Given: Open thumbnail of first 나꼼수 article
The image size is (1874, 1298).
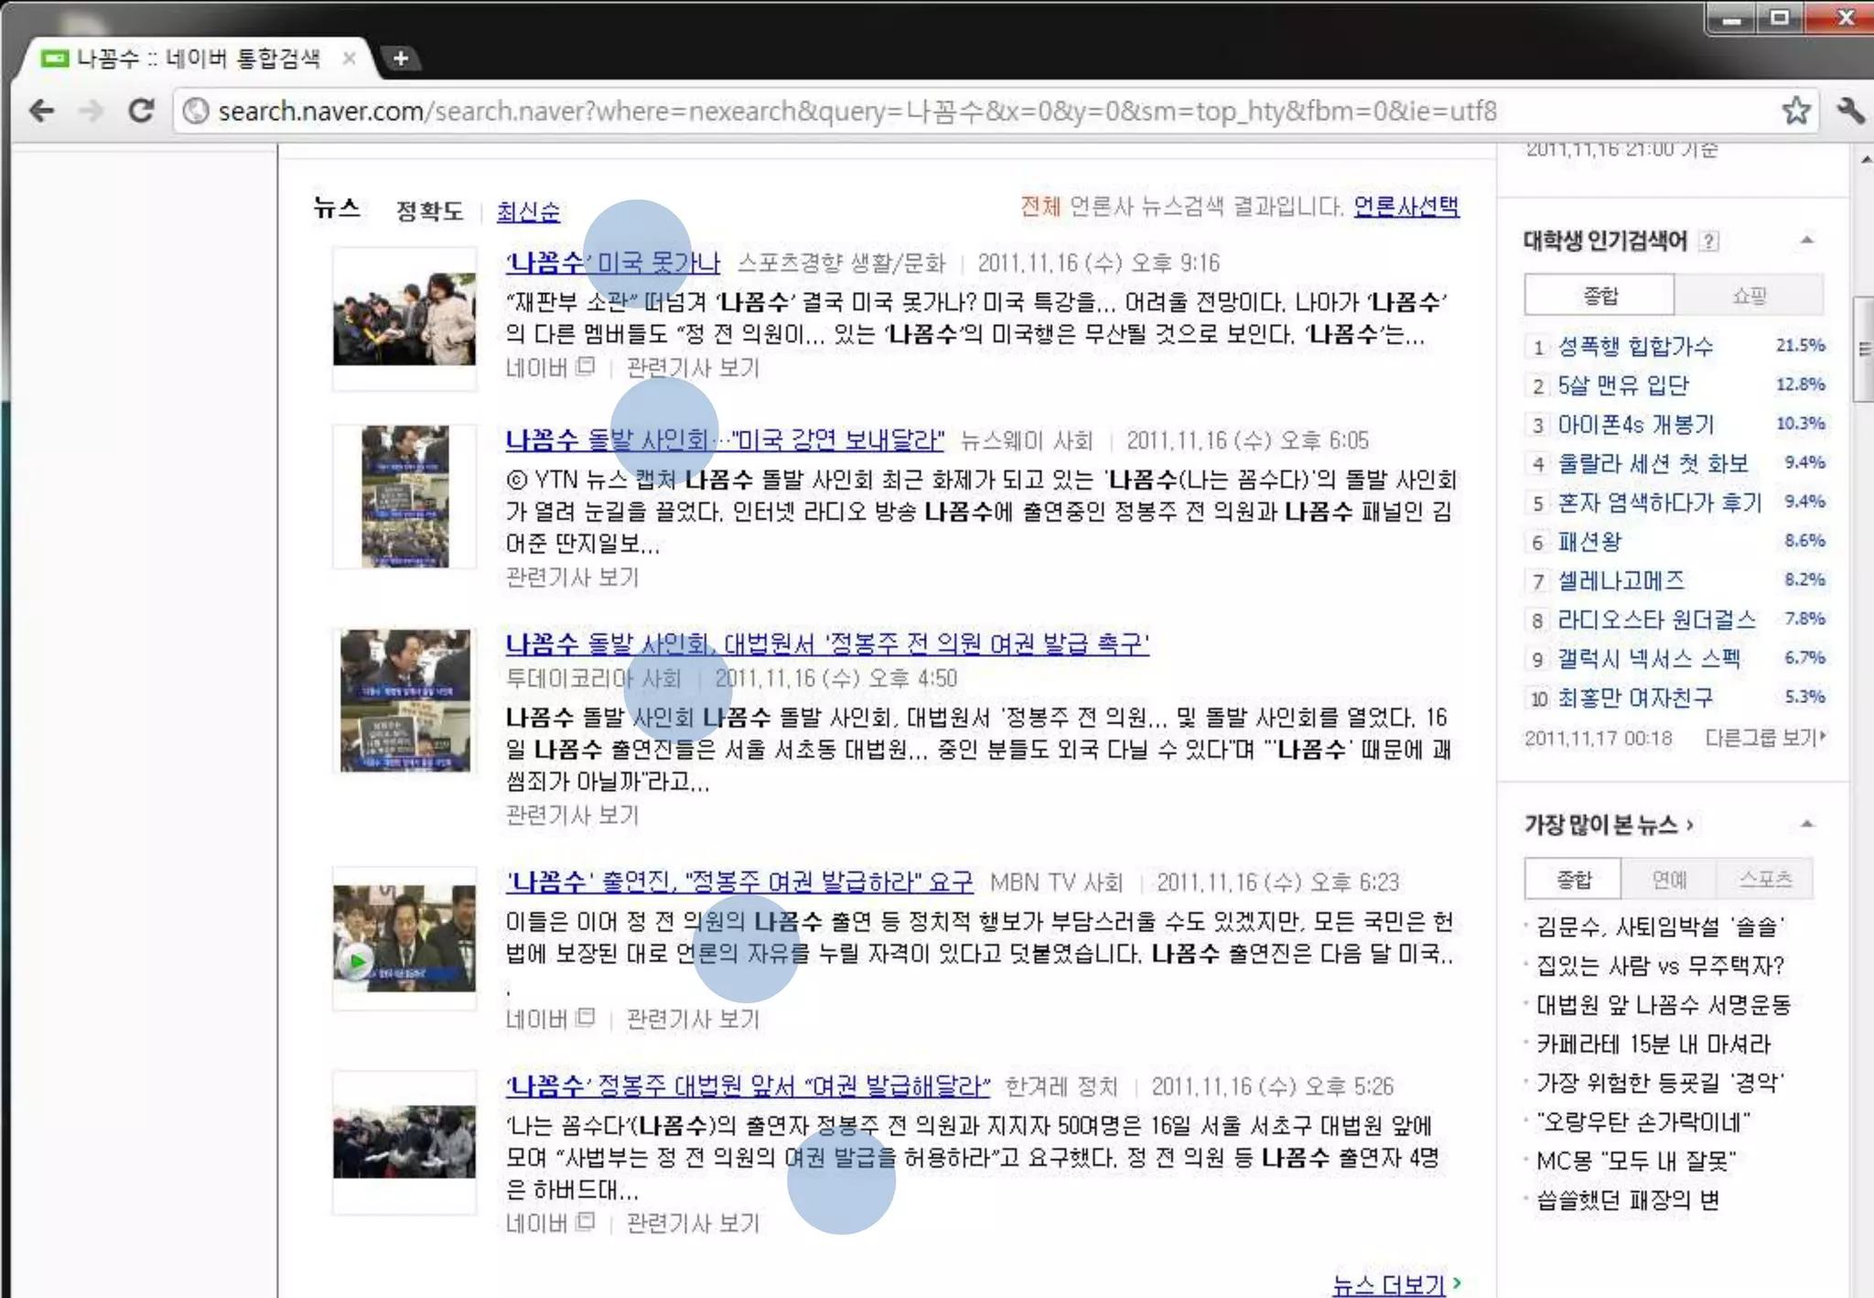Looking at the screenshot, I should 404,319.
